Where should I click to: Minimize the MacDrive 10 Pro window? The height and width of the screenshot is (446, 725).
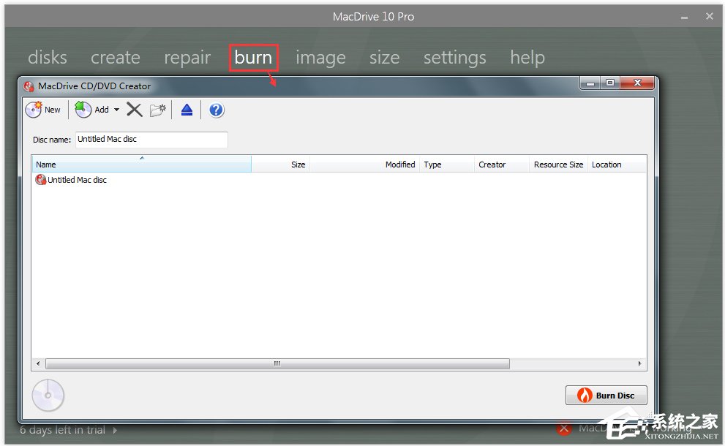(x=684, y=17)
